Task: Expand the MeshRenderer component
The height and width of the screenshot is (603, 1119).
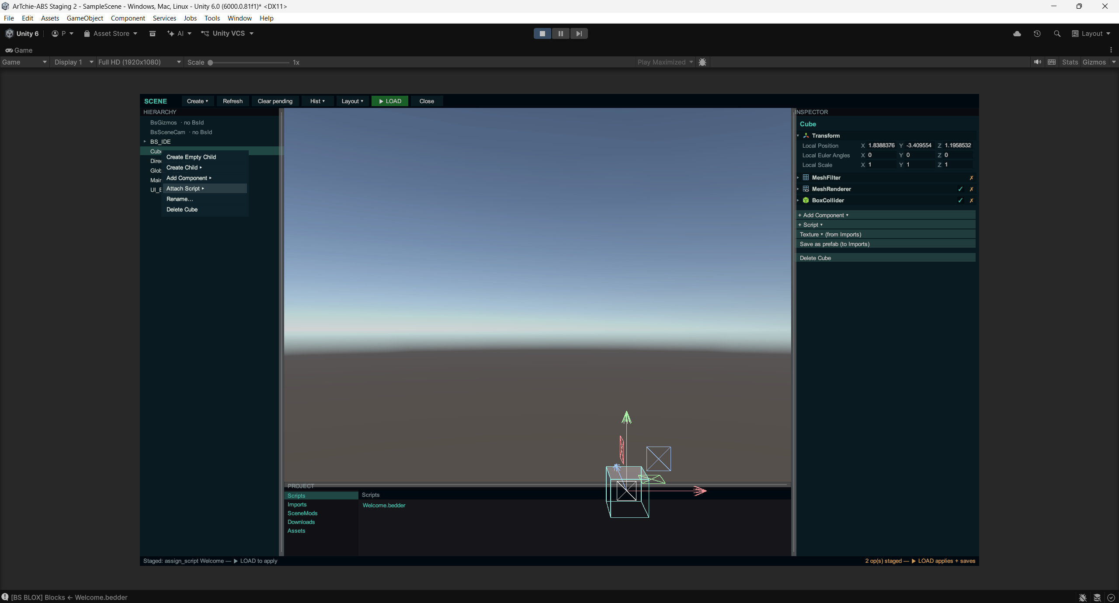Action: pos(798,189)
